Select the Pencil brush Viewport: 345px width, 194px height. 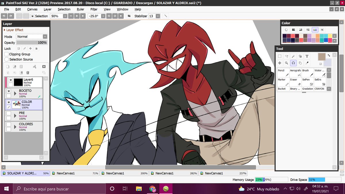[x=283, y=72]
